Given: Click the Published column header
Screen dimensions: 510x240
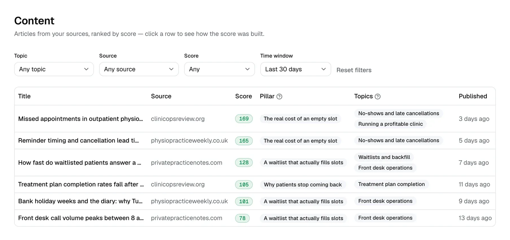Looking at the screenshot, I should coord(473,96).
